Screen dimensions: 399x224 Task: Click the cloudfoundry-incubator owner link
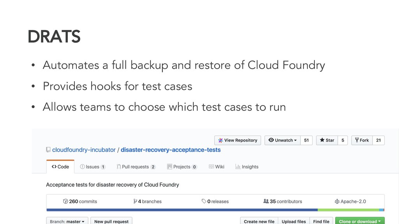point(84,150)
